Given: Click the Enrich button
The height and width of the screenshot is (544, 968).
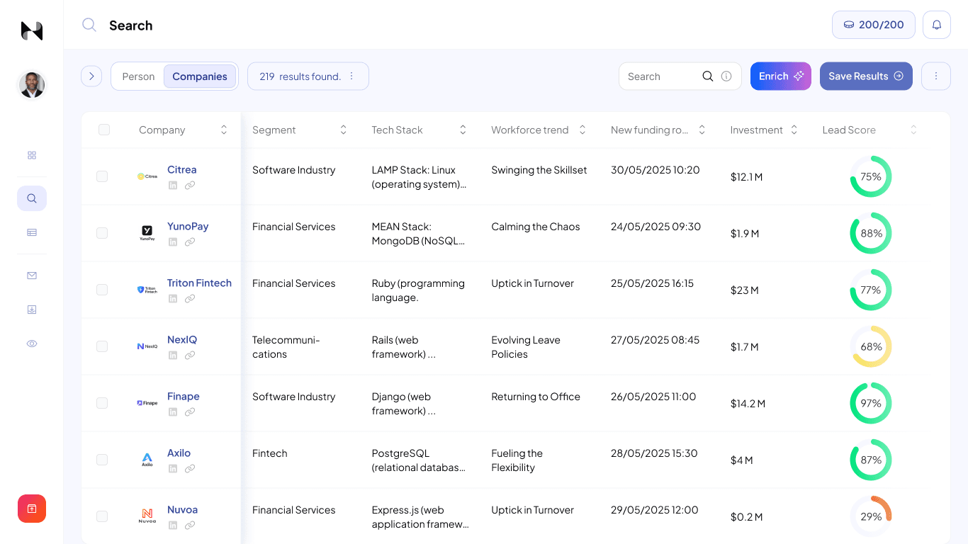Looking at the screenshot, I should 780,76.
